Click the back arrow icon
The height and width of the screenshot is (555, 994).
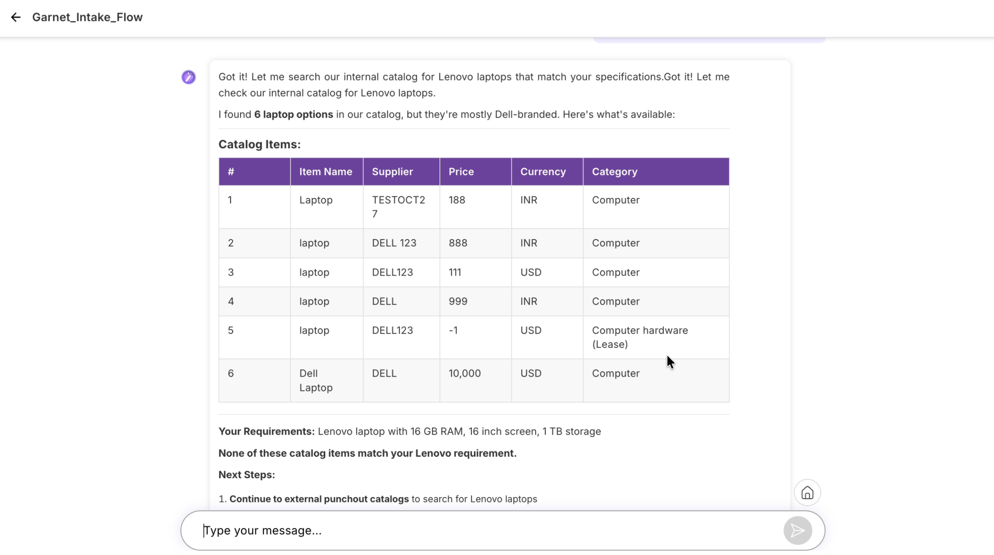[x=16, y=17]
